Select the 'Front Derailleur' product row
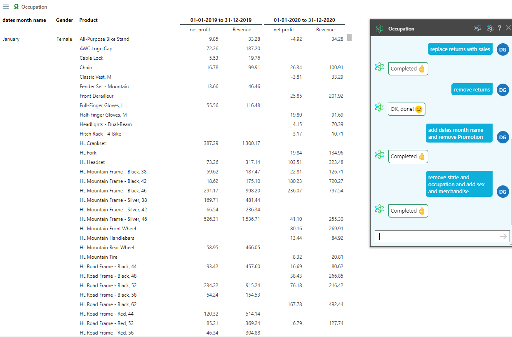The height and width of the screenshot is (337, 512). 96,96
